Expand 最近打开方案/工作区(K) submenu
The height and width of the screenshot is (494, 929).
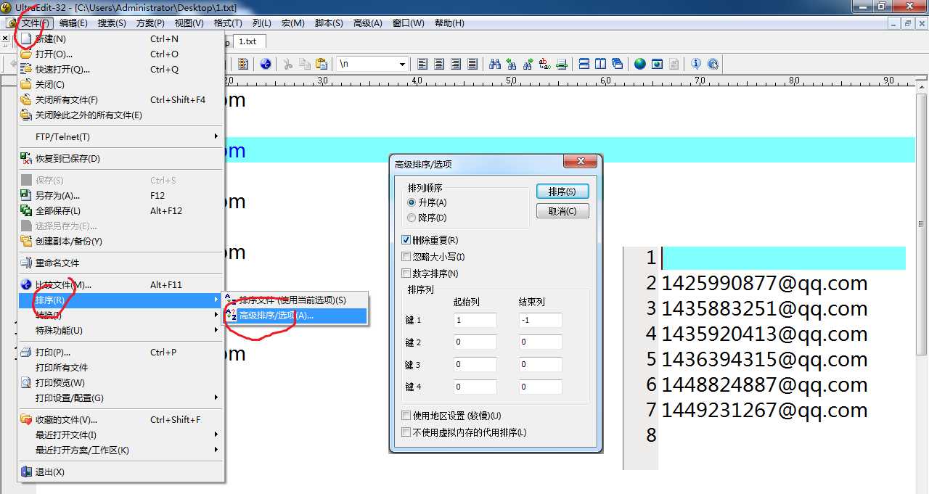122,450
